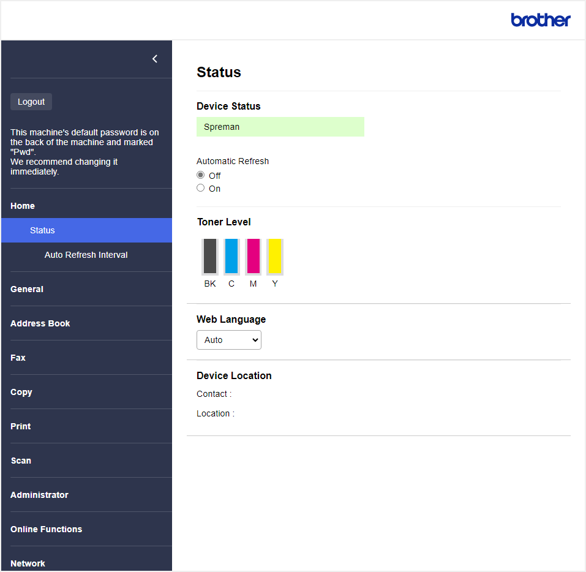
Task: Open the Print menu section
Action: (21, 427)
